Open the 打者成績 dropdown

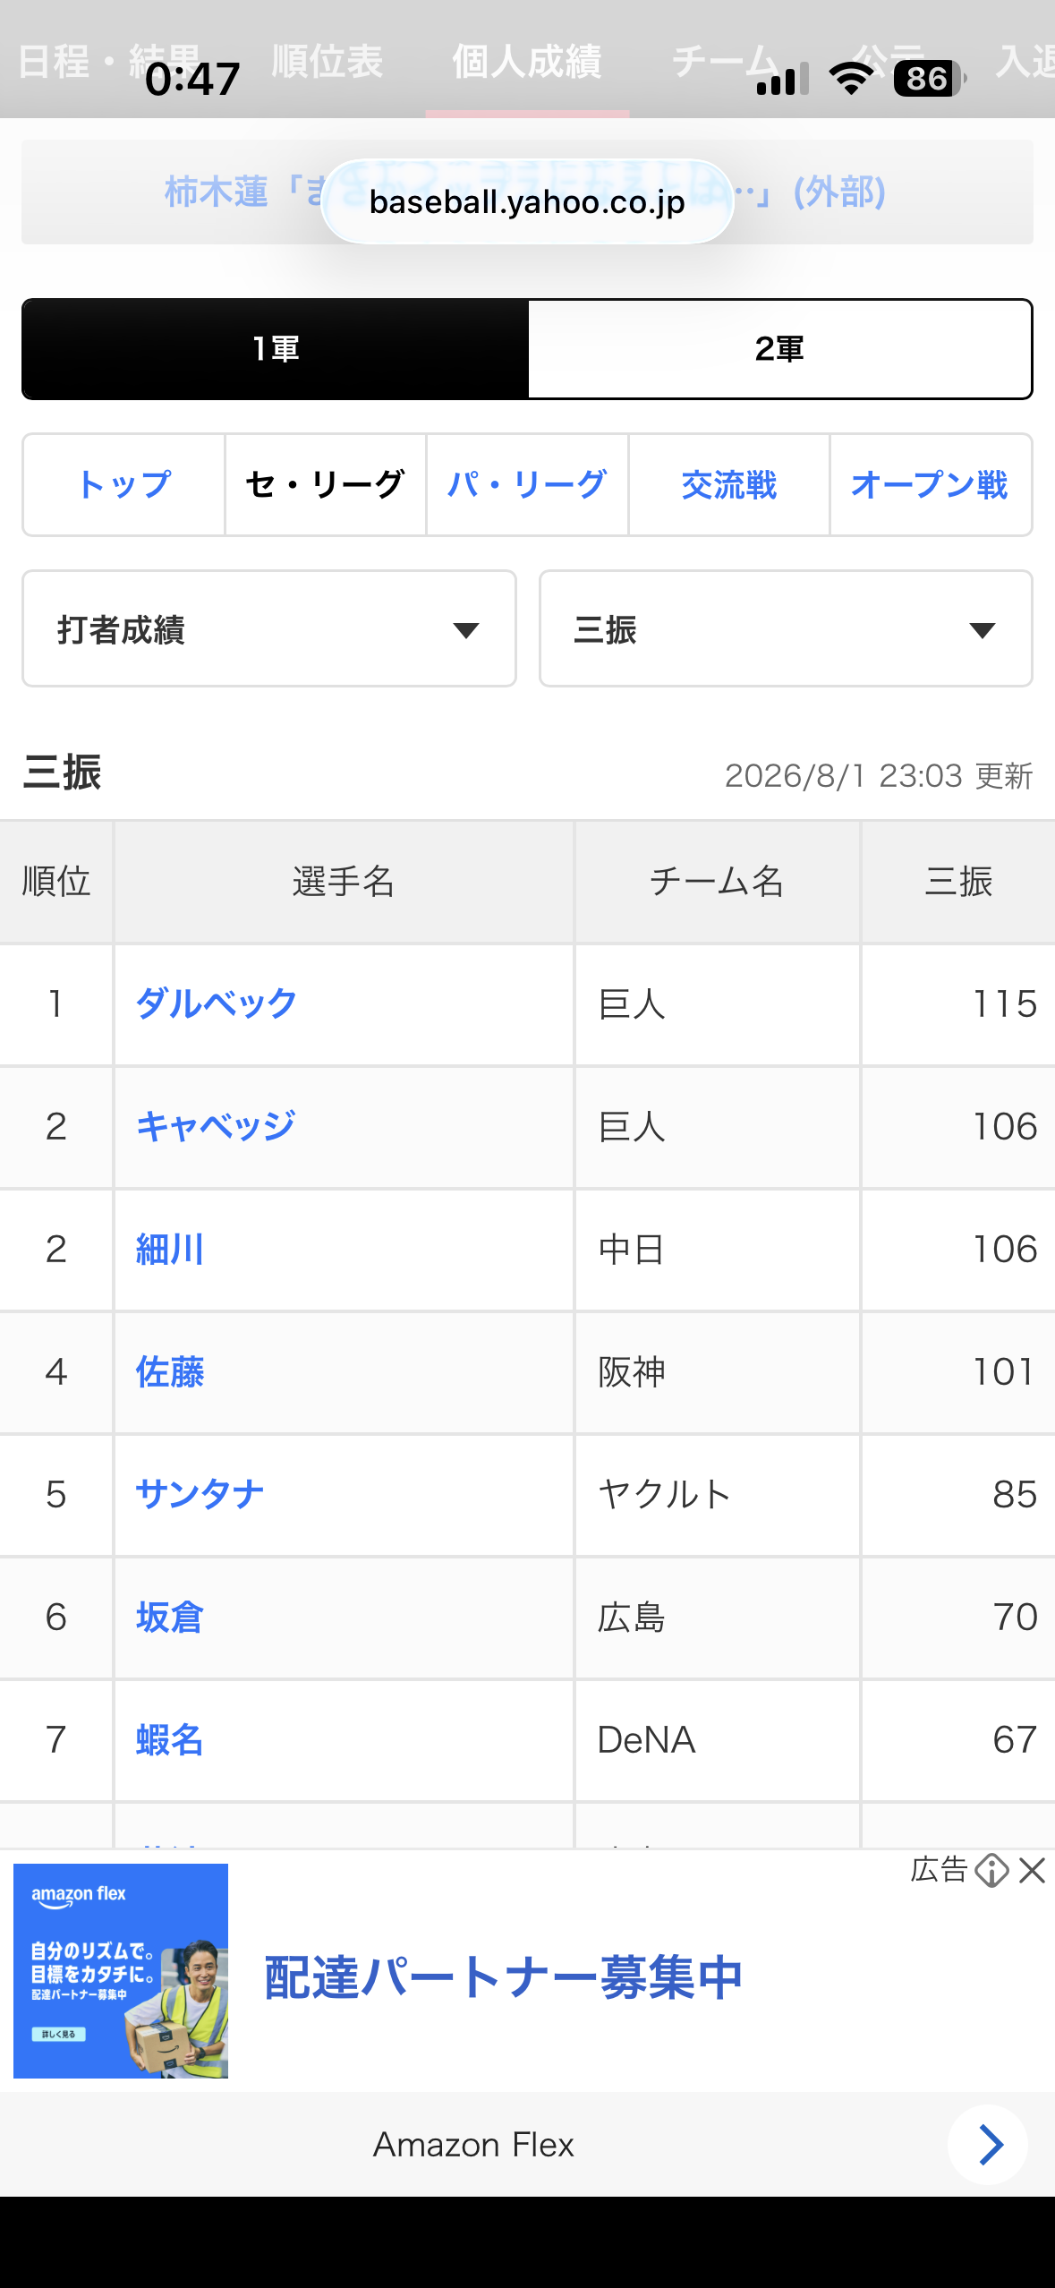click(269, 629)
